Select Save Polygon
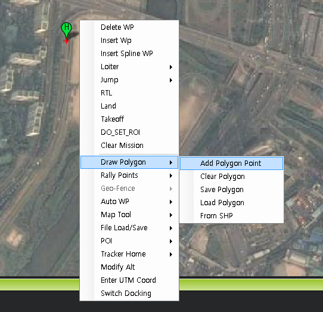Viewport: 323px width, 312px height. pos(232,190)
